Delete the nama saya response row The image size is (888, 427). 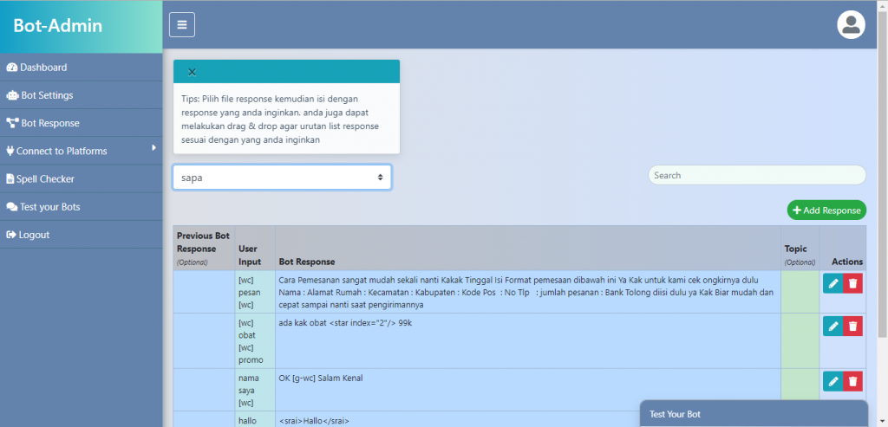coord(853,381)
